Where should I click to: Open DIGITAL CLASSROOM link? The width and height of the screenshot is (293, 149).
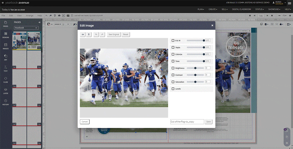[x=241, y=9]
